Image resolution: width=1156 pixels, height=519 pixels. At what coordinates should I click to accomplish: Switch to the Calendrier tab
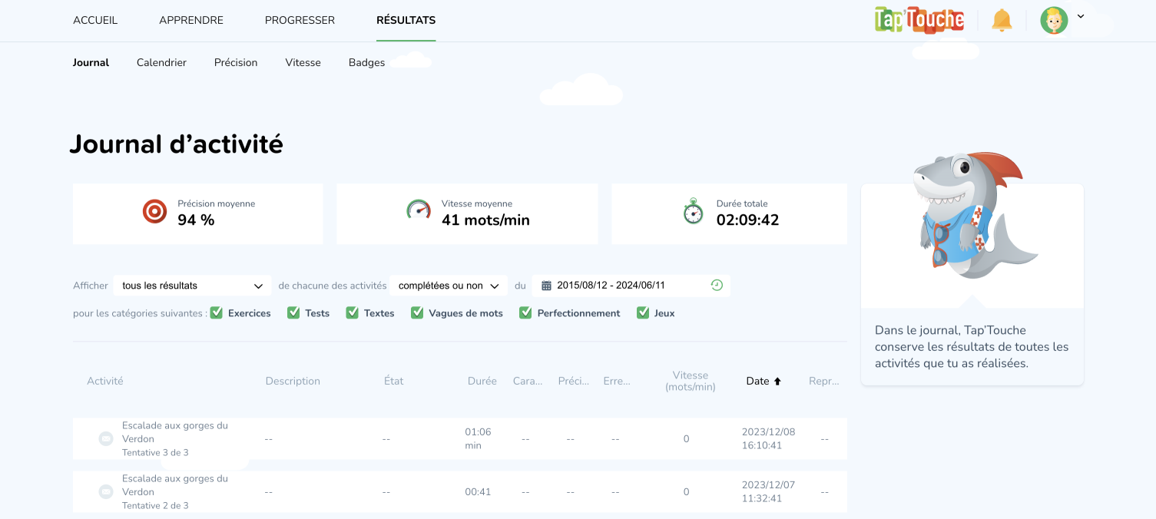click(x=161, y=62)
